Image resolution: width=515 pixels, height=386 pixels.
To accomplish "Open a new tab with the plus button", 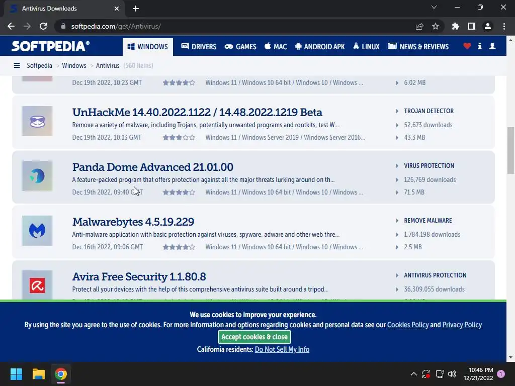I will [x=136, y=9].
